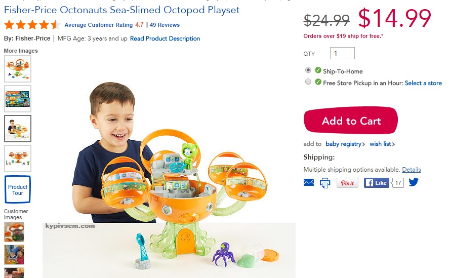The height and width of the screenshot is (278, 449).
Task: Tweet product using the Twitter bird icon
Action: coord(414,182)
